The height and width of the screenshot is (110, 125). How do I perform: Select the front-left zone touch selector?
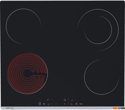[48, 104]
